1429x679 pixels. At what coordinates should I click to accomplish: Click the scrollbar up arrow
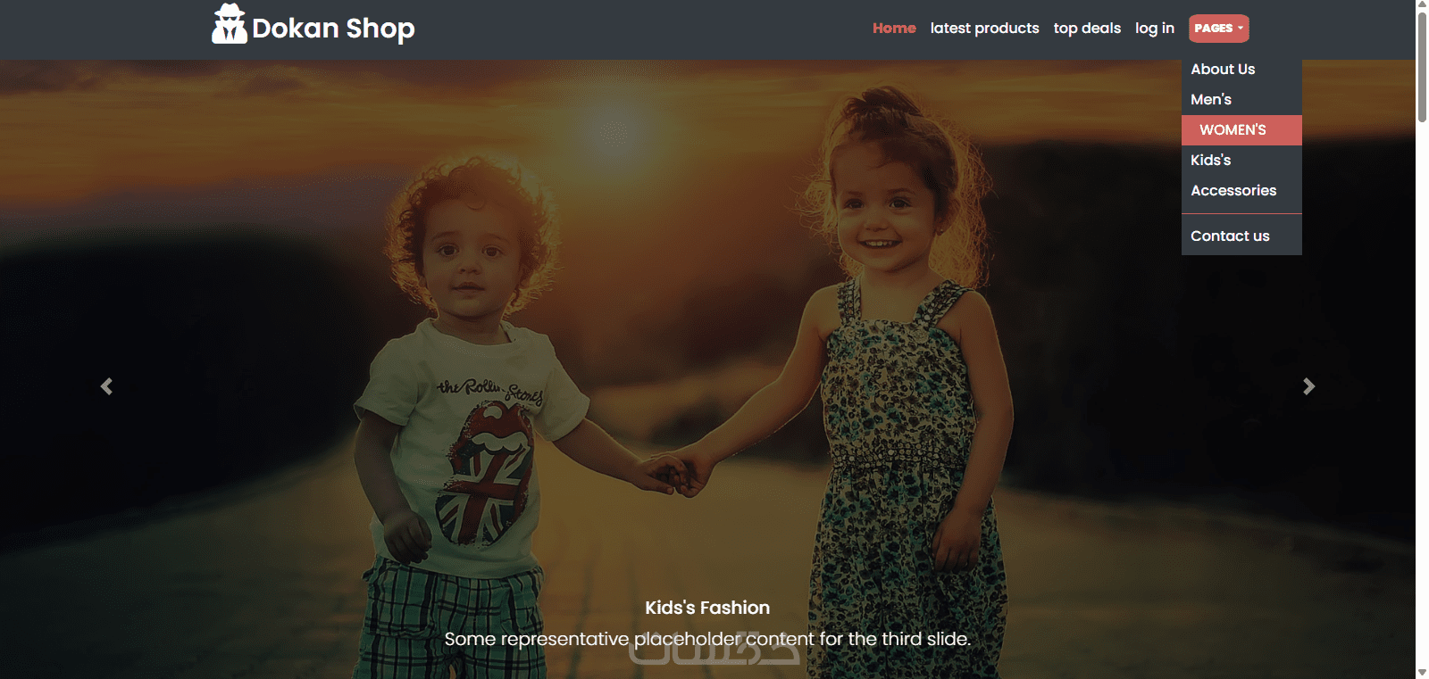point(1422,5)
